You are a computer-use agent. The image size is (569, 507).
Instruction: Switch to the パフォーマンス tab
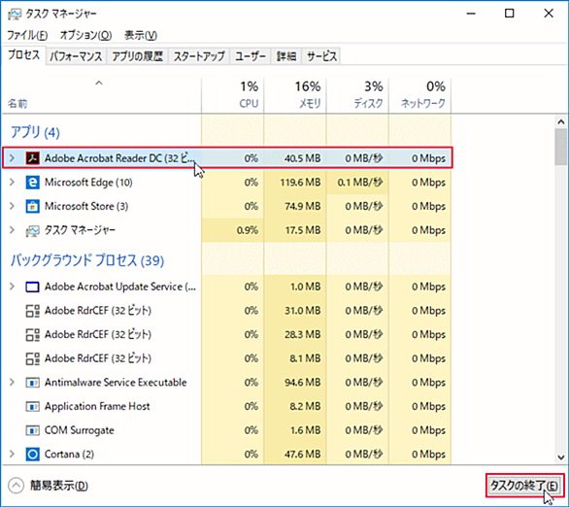point(76,56)
